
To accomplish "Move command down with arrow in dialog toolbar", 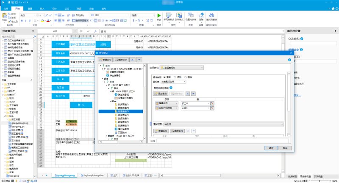I will click(x=139, y=60).
